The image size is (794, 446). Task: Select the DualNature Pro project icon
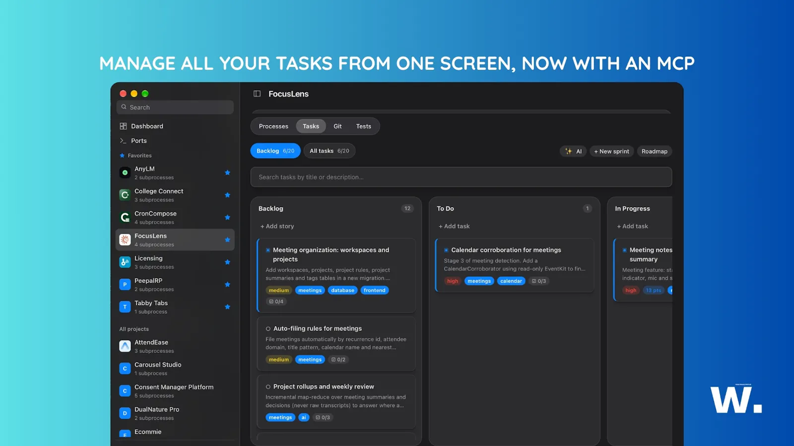click(x=125, y=413)
